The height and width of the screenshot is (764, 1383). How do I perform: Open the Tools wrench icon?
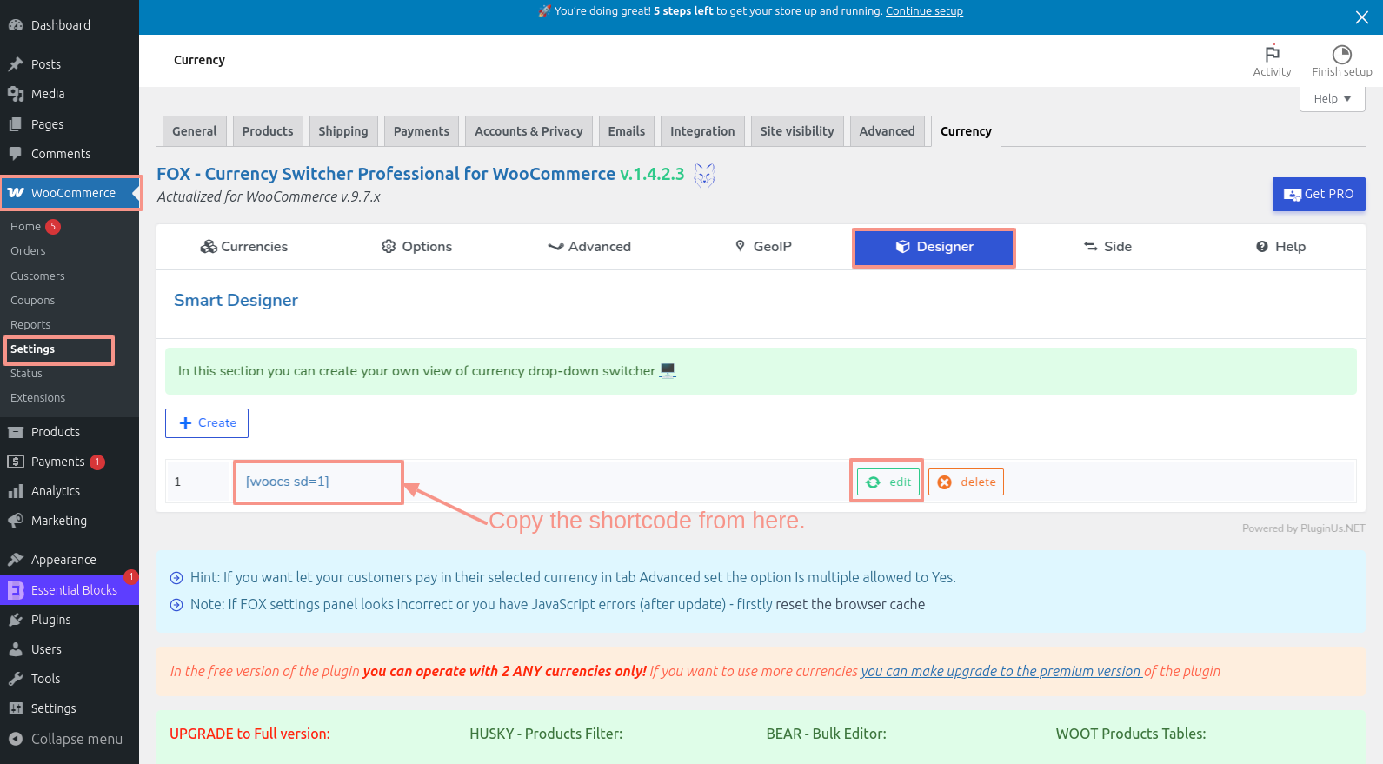[x=16, y=679]
